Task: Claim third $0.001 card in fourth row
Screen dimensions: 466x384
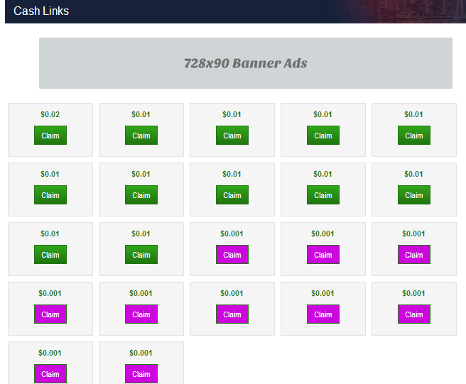Action: click(232, 314)
